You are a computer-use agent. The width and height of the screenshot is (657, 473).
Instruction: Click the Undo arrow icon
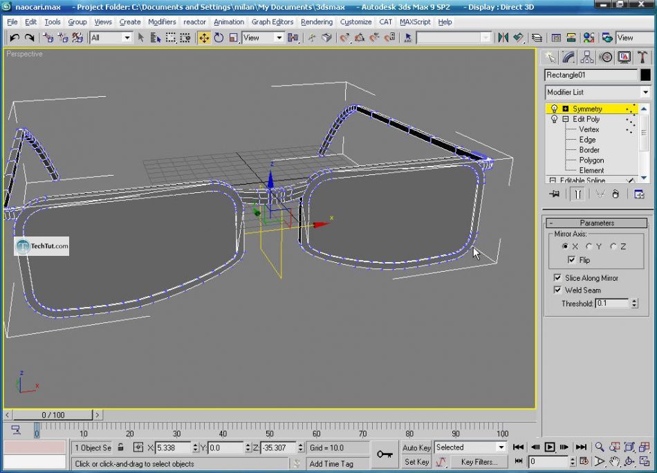click(x=15, y=38)
